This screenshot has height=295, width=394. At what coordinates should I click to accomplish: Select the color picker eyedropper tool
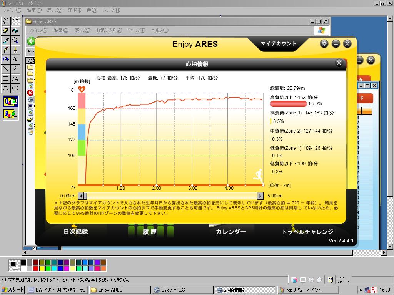click(x=6, y=40)
